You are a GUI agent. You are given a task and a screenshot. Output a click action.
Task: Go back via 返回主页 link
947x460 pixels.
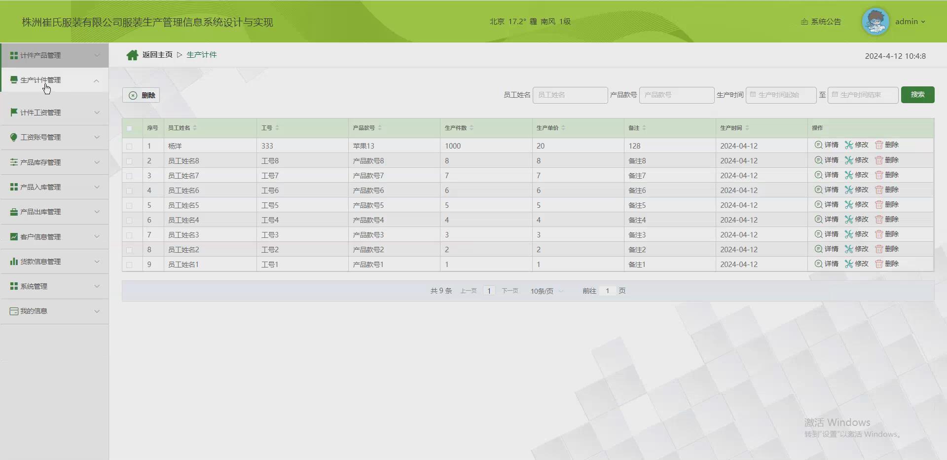pyautogui.click(x=157, y=55)
